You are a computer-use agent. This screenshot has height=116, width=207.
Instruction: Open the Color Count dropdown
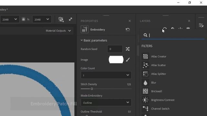tap(106, 75)
